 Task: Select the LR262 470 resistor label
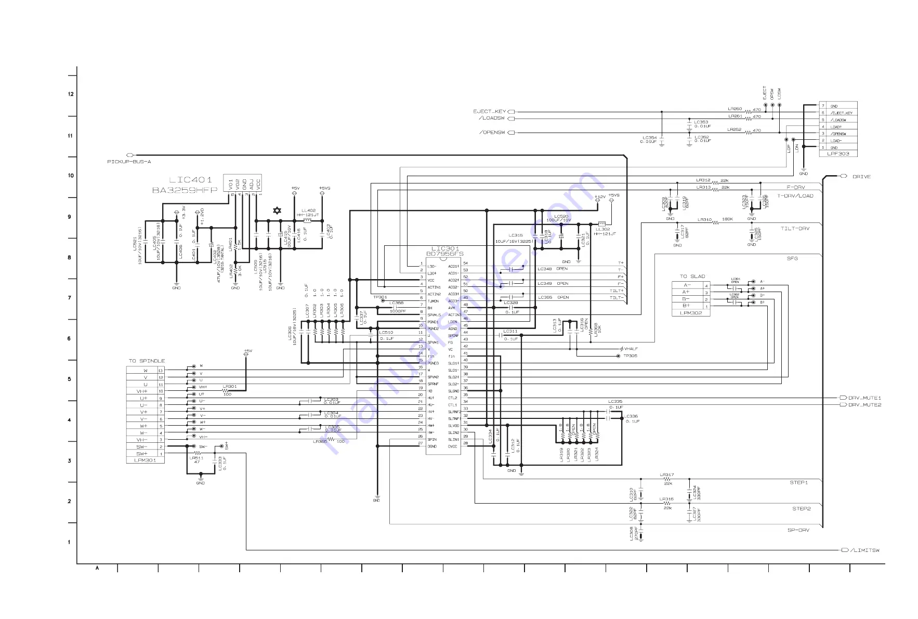click(744, 130)
